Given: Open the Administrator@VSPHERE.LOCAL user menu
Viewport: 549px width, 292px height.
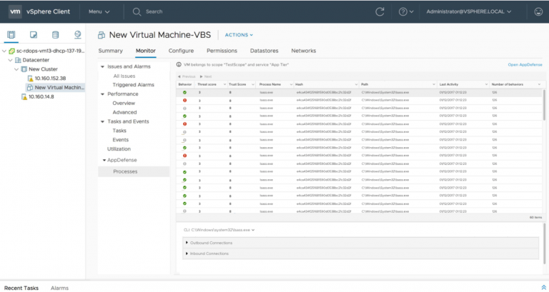Looking at the screenshot, I should tap(468, 11).
